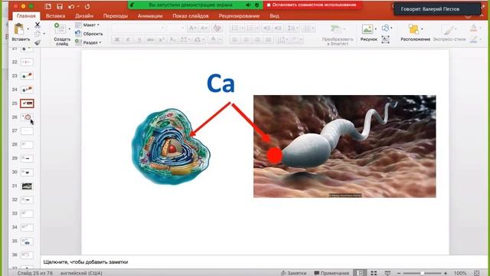Click the clear formatting icon
Image resolution: width=490 pixels, height=276 pixels.
coord(217,28)
